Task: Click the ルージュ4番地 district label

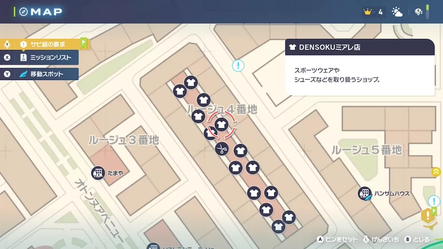Action: click(222, 109)
